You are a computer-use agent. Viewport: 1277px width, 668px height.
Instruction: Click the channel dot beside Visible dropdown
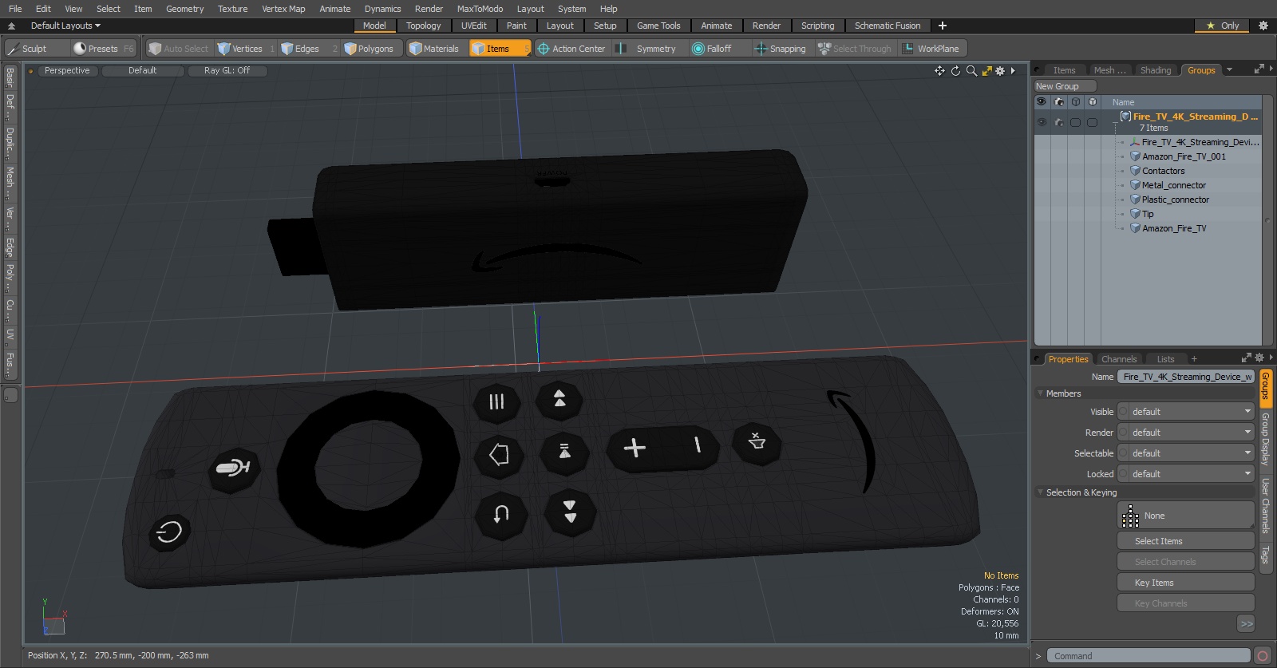[1124, 412]
